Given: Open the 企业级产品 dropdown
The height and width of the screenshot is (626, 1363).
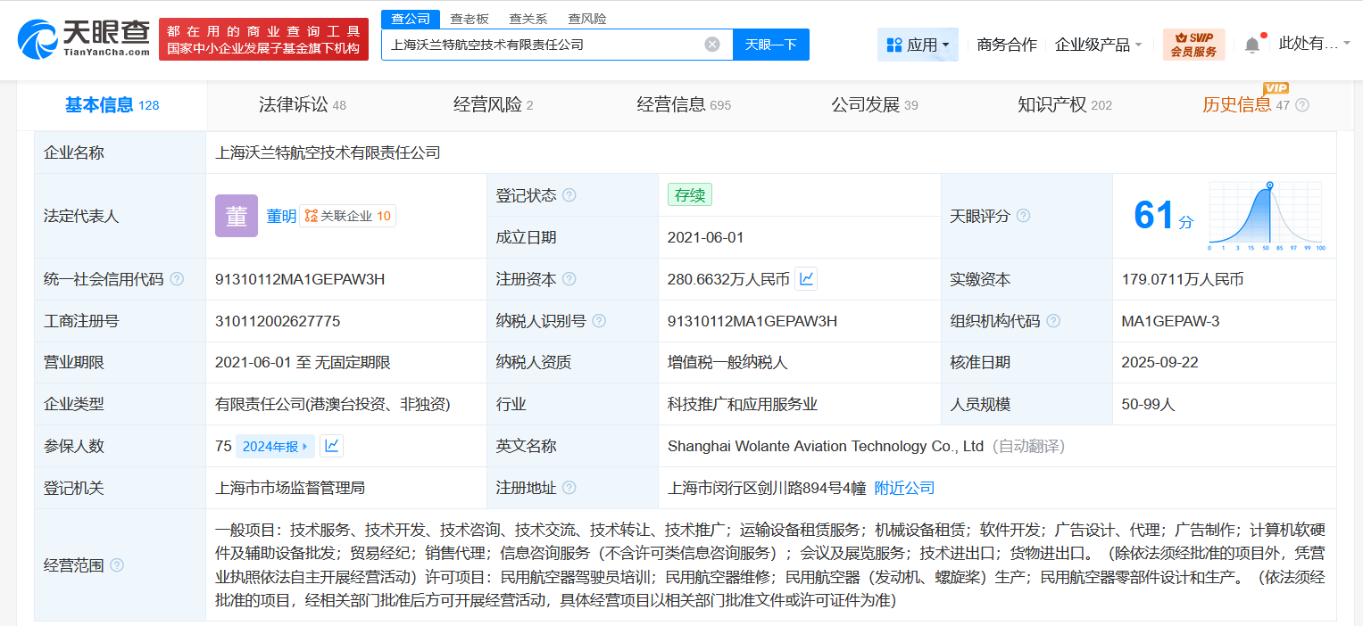Looking at the screenshot, I should coord(1099,43).
